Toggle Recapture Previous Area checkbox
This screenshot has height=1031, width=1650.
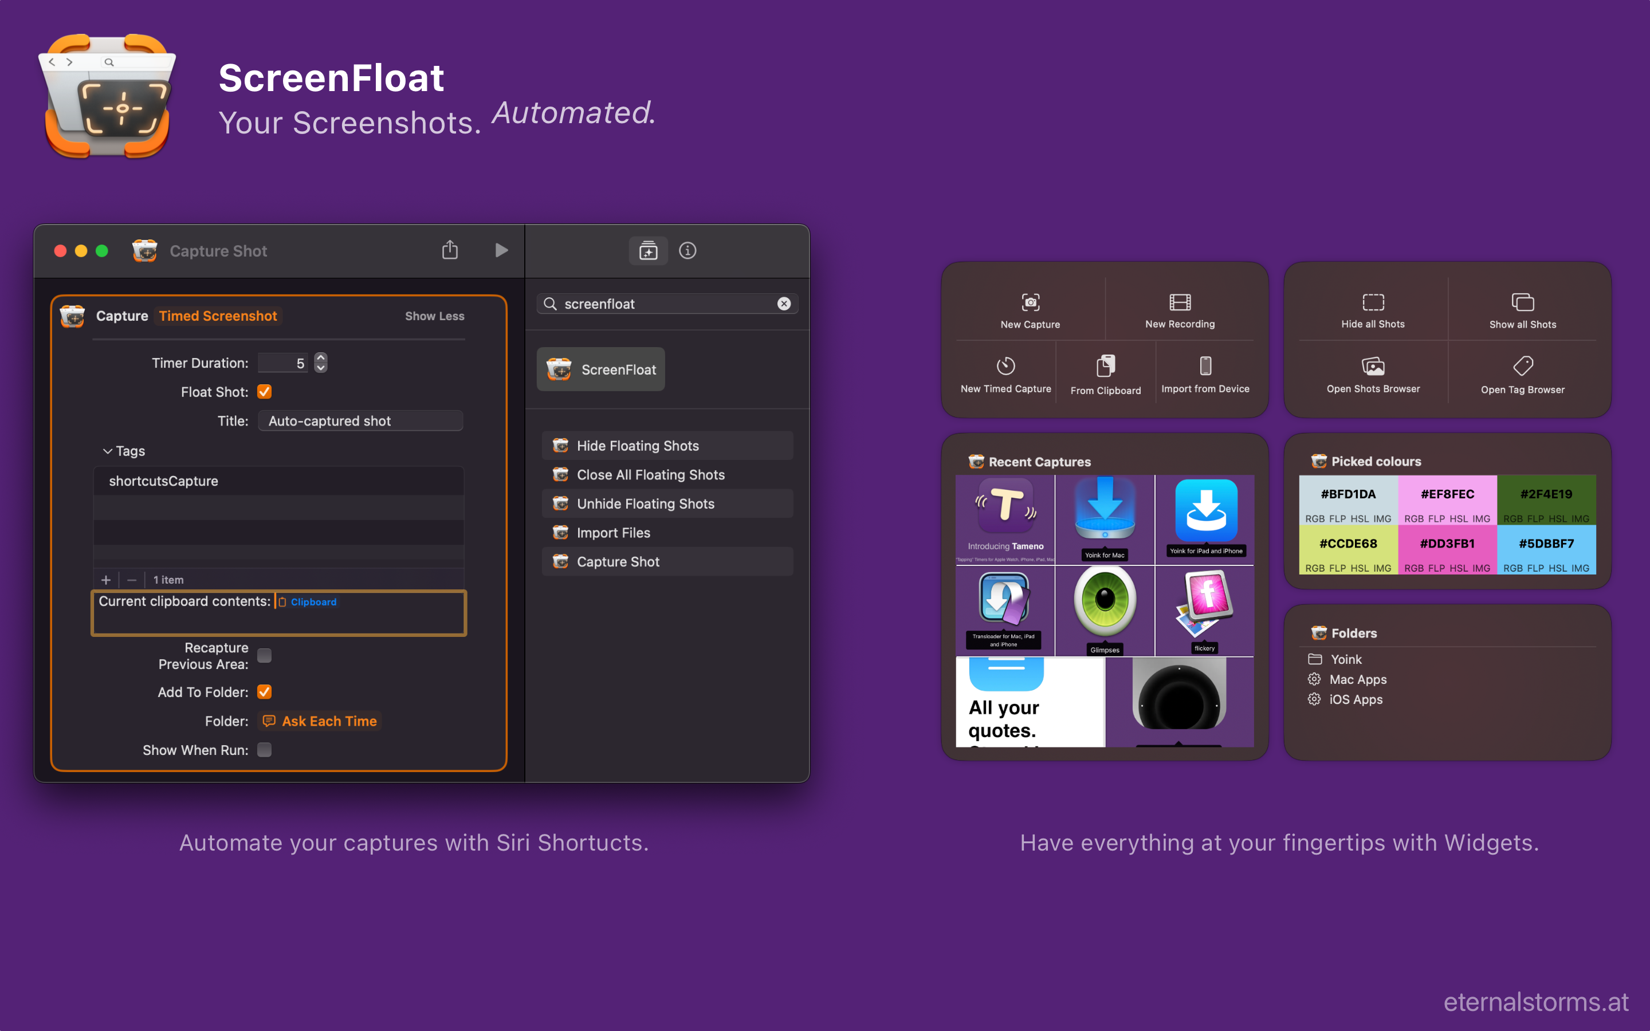pos(265,655)
